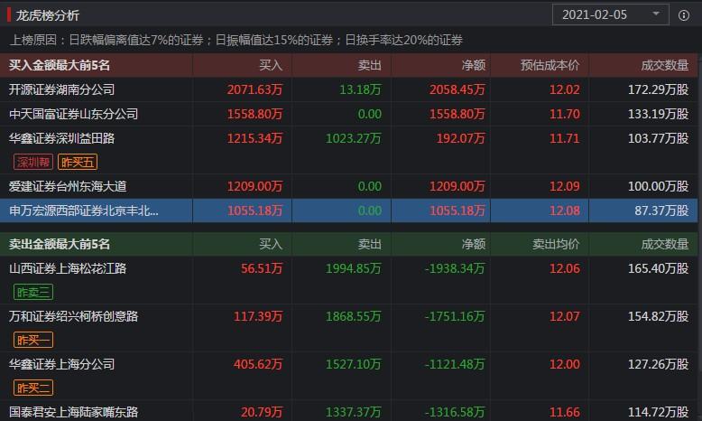This screenshot has height=421, width=702.
Task: Click the 117.39万 buy amount
Action: [258, 316]
